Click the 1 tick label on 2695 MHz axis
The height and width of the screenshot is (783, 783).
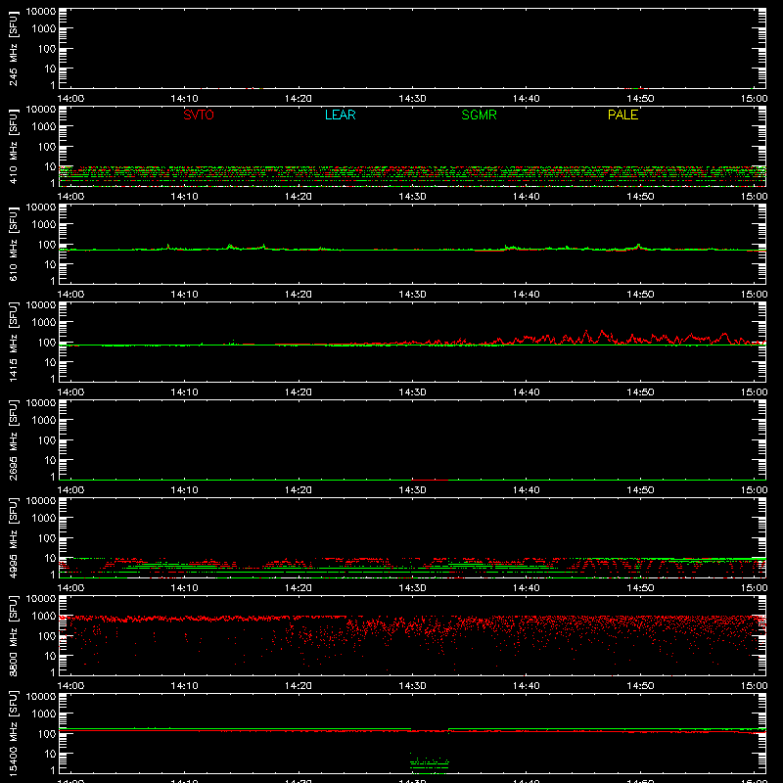click(53, 477)
